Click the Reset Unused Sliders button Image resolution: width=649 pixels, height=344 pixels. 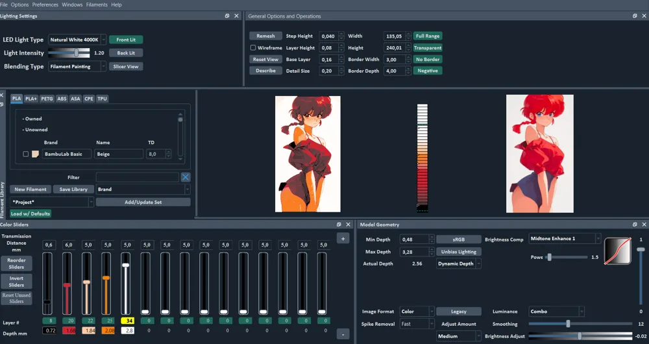coord(16,298)
